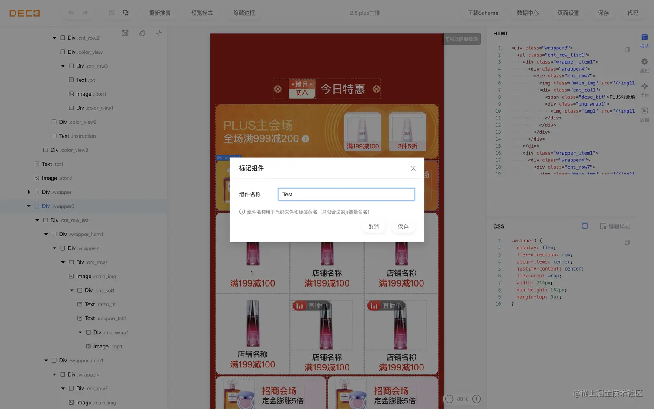Click the image type icon of .icon1
Image resolution: width=654 pixels, height=409 pixels.
[x=71, y=94]
